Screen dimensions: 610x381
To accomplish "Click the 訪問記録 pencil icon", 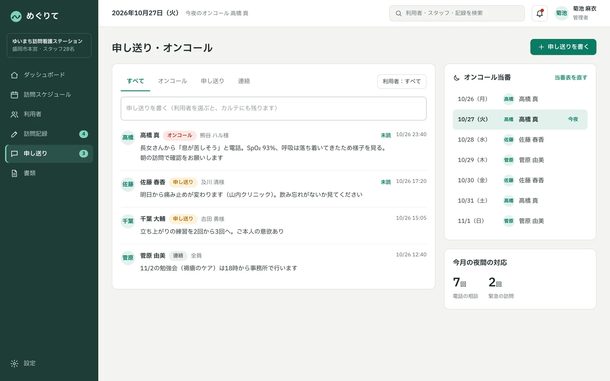I will [x=14, y=134].
